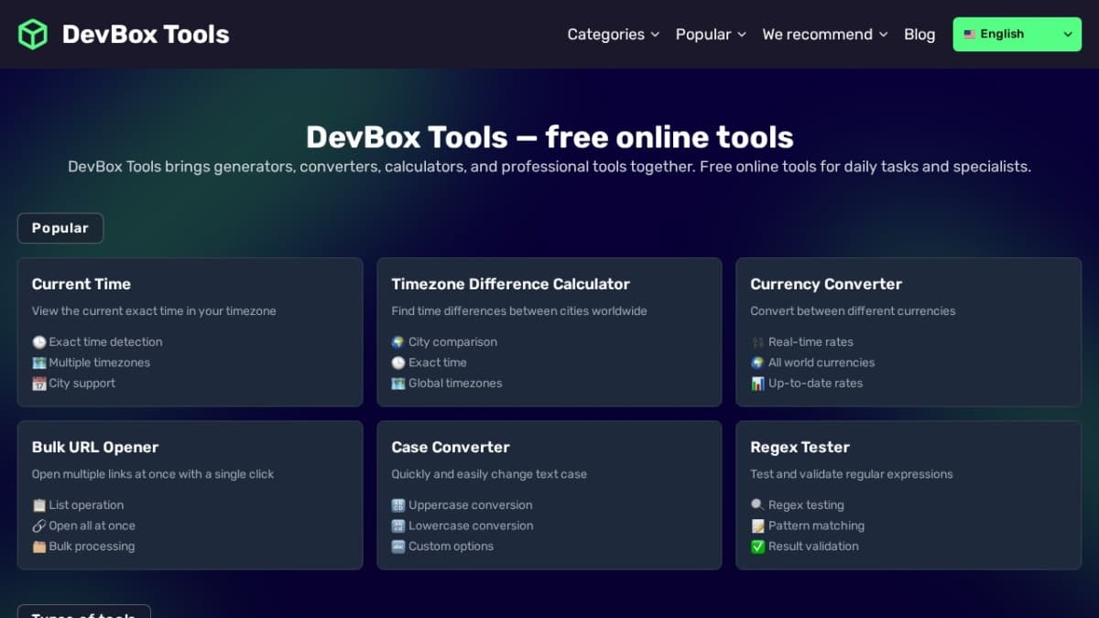Click the calendar icon next to Multiple timezones

[x=38, y=363]
